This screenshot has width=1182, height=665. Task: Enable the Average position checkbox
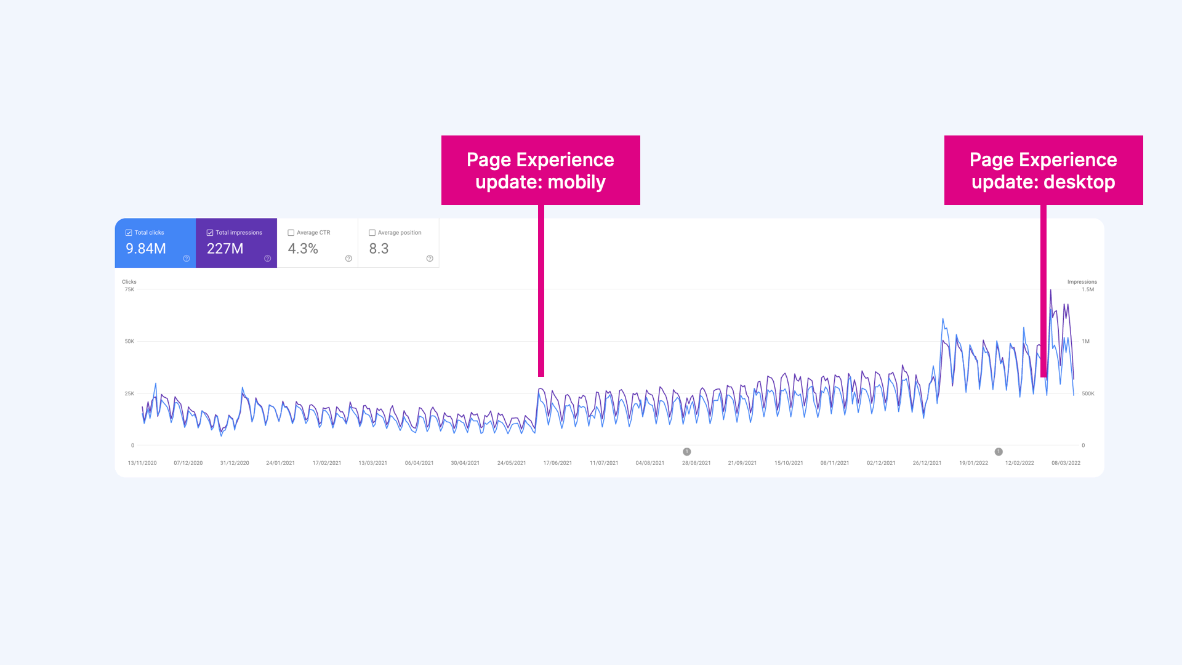coord(372,233)
